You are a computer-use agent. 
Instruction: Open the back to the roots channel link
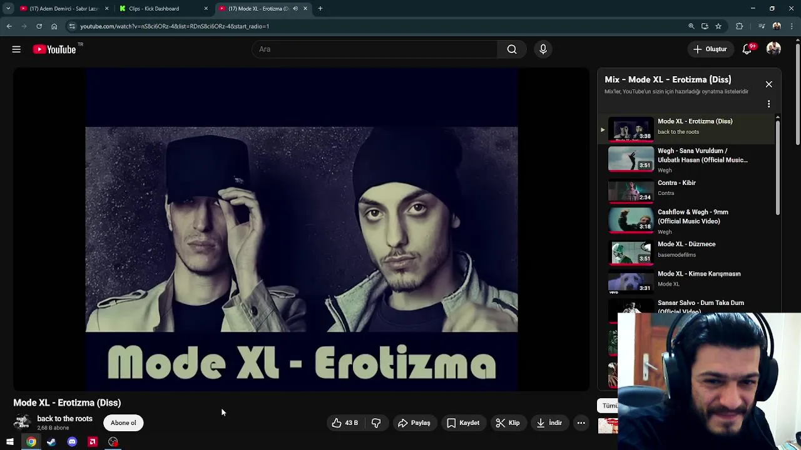point(64,419)
